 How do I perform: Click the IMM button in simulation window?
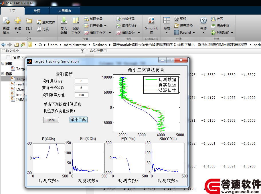pos(51,120)
